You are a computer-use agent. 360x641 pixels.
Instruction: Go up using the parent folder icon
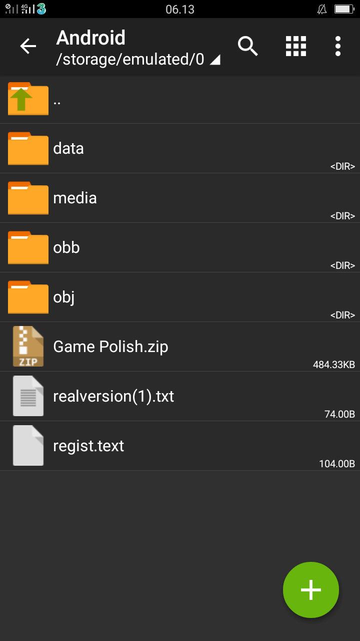point(28,99)
